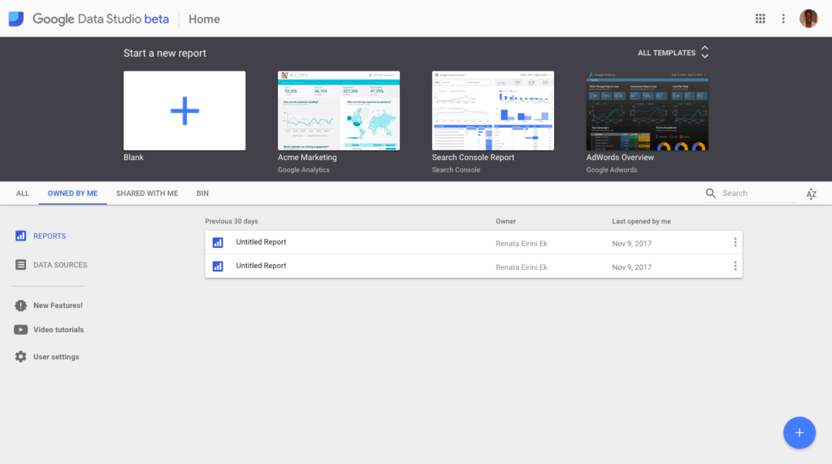Open the New Features! link
This screenshot has width=832, height=464.
[58, 306]
